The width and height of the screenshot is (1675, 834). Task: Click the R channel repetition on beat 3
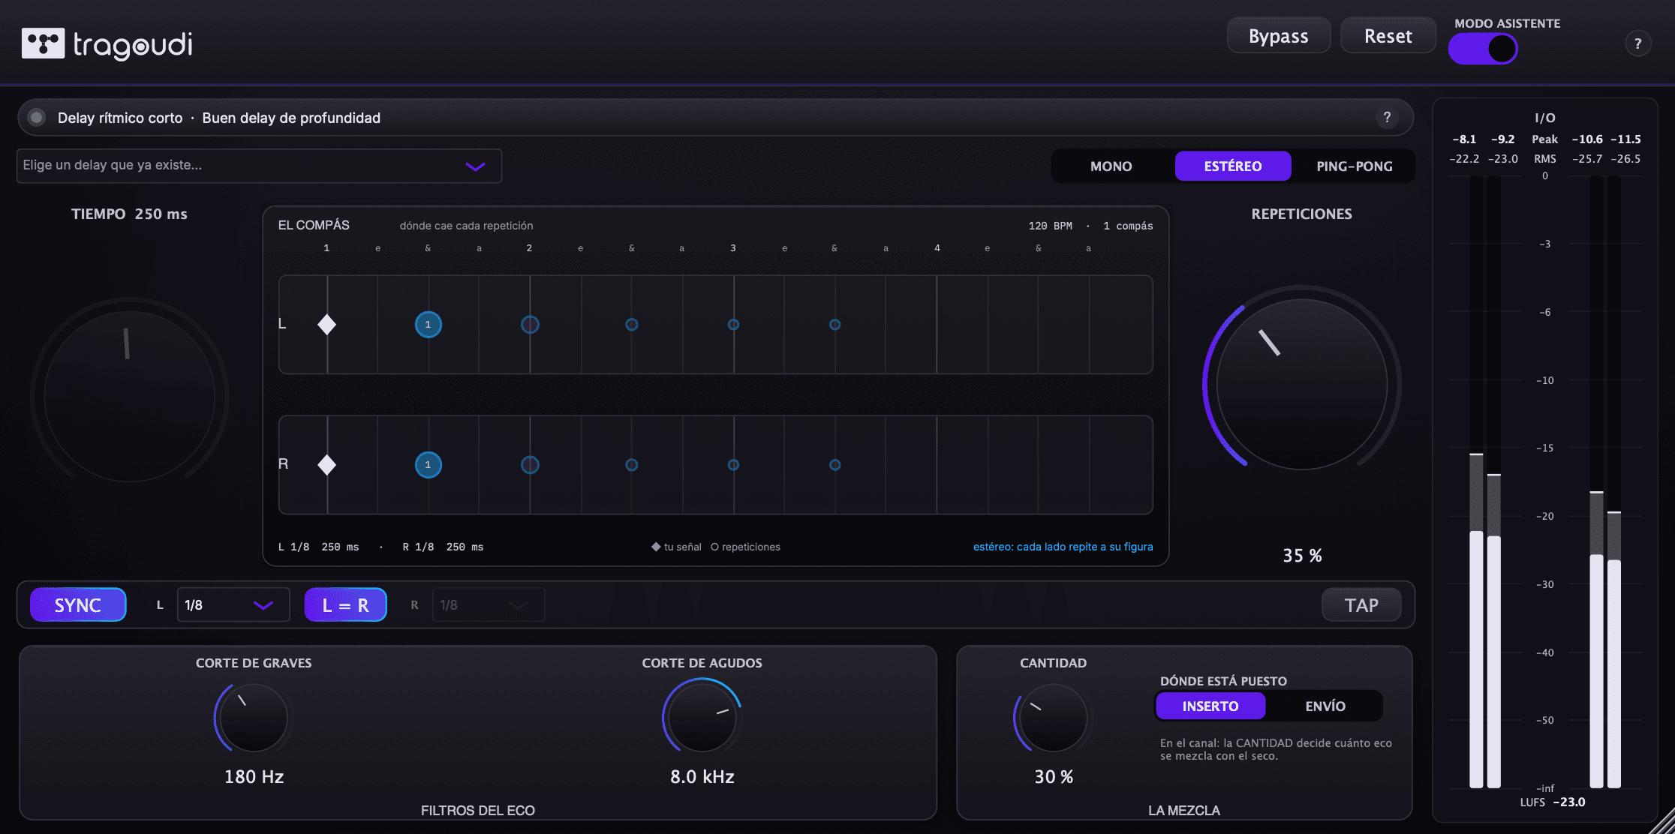click(733, 465)
